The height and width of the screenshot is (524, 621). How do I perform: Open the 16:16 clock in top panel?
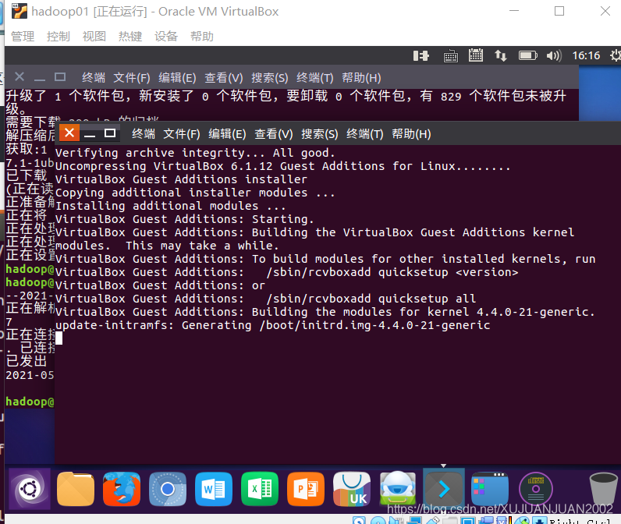tap(586, 55)
